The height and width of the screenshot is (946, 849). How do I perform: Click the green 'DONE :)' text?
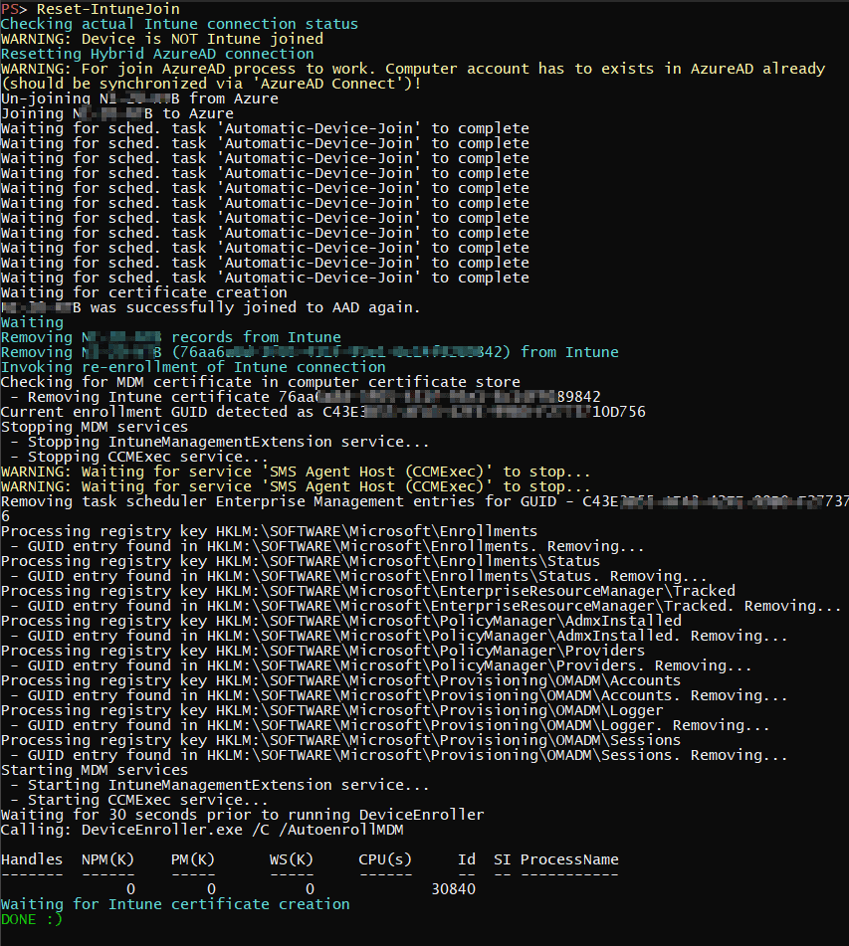click(31, 919)
